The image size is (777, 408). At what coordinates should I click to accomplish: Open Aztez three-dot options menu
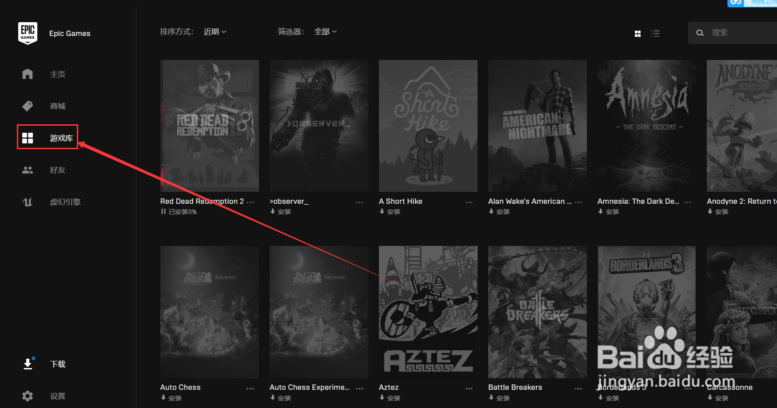(x=469, y=388)
